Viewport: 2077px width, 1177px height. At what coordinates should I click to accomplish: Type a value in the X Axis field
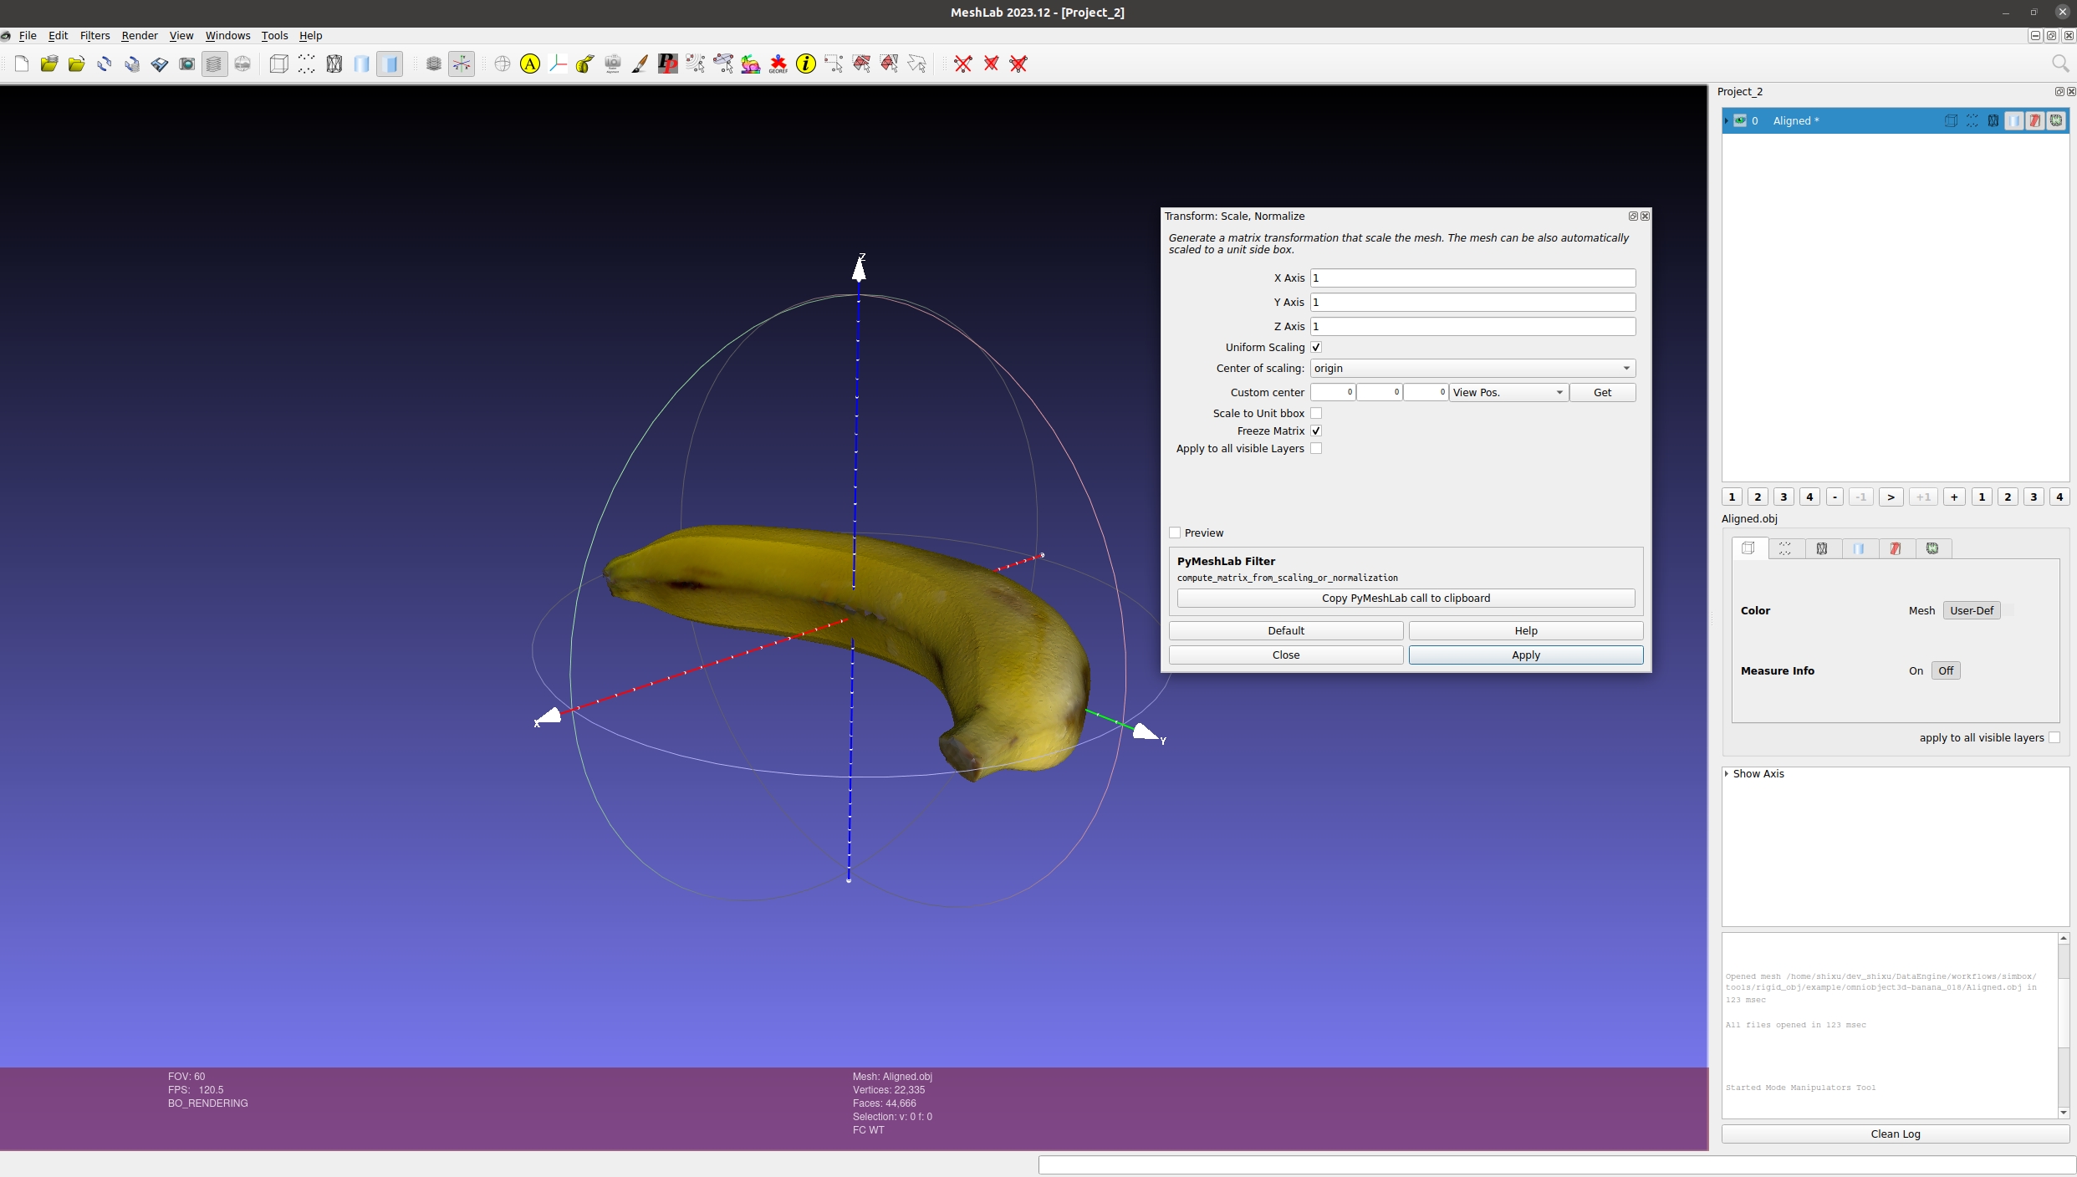tap(1470, 278)
